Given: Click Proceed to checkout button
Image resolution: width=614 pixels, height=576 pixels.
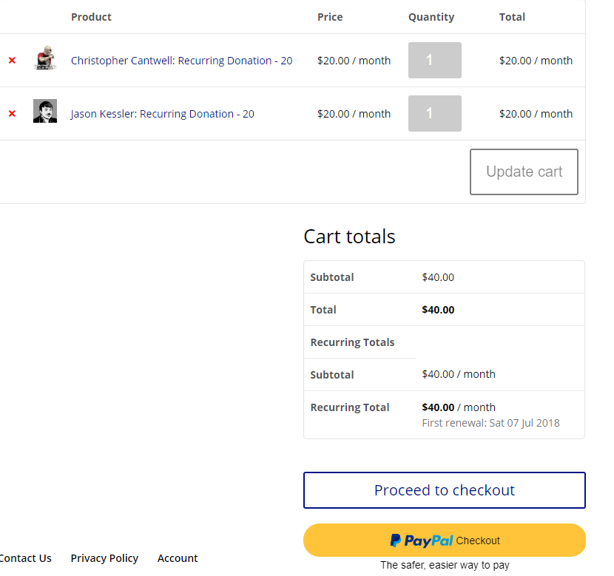Looking at the screenshot, I should [x=445, y=490].
